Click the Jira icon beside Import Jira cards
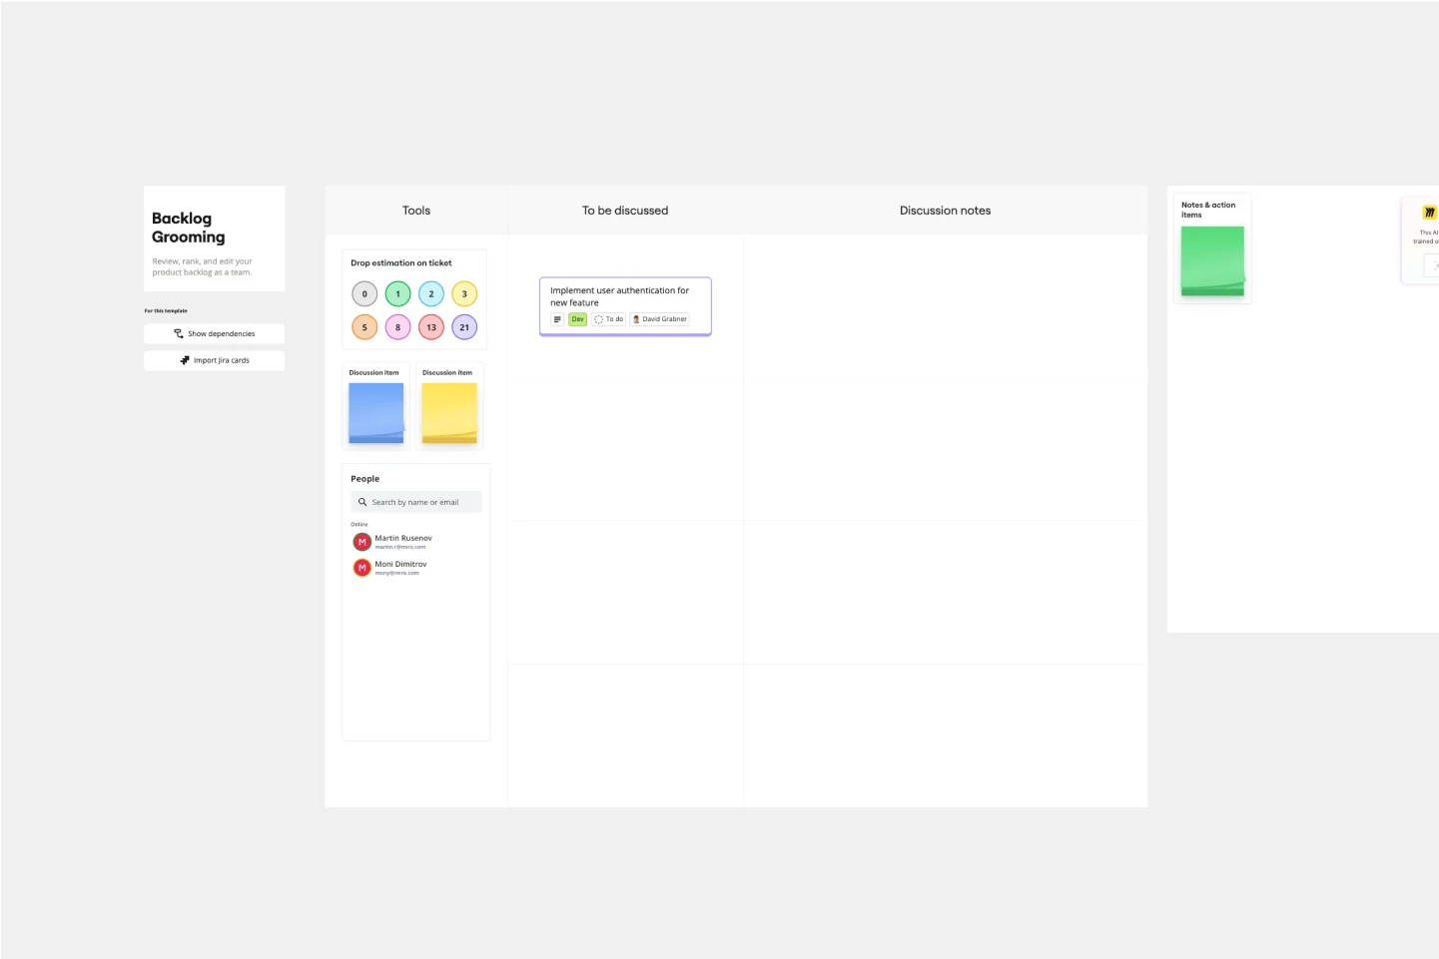 click(x=185, y=360)
